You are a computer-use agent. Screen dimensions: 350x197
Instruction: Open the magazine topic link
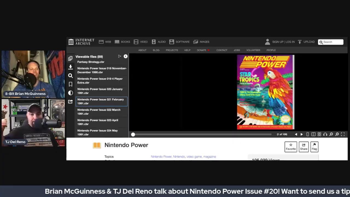point(210,157)
